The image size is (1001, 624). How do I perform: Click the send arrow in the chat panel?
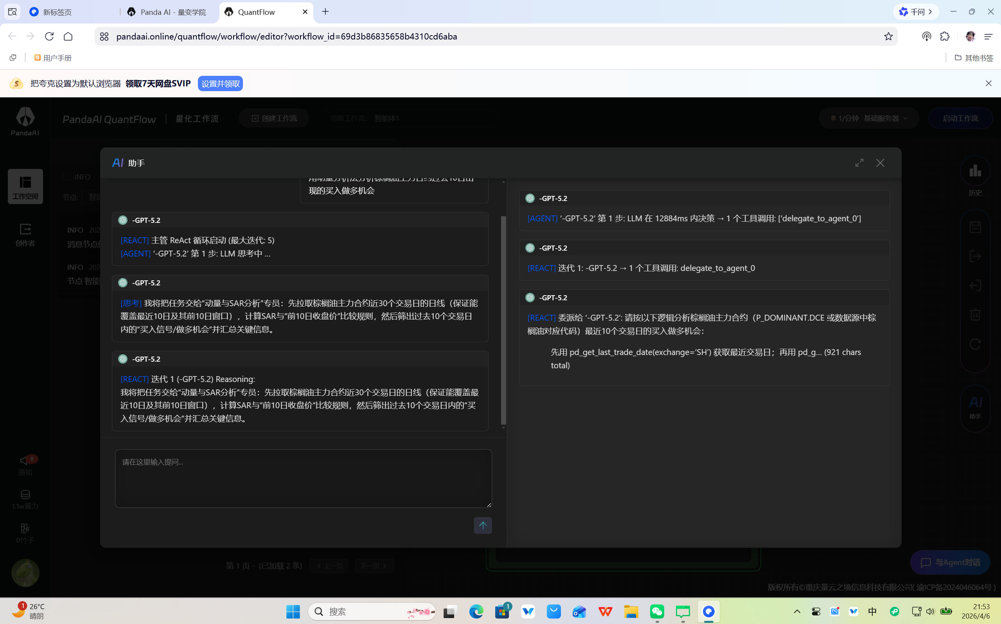pyautogui.click(x=483, y=525)
